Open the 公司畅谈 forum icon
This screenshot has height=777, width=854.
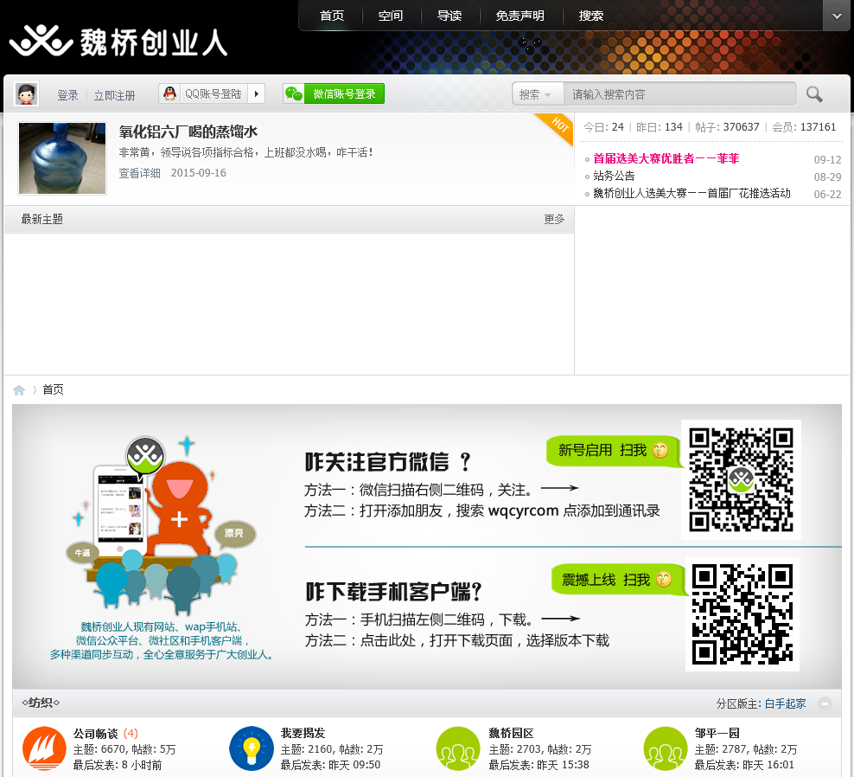pyautogui.click(x=44, y=748)
